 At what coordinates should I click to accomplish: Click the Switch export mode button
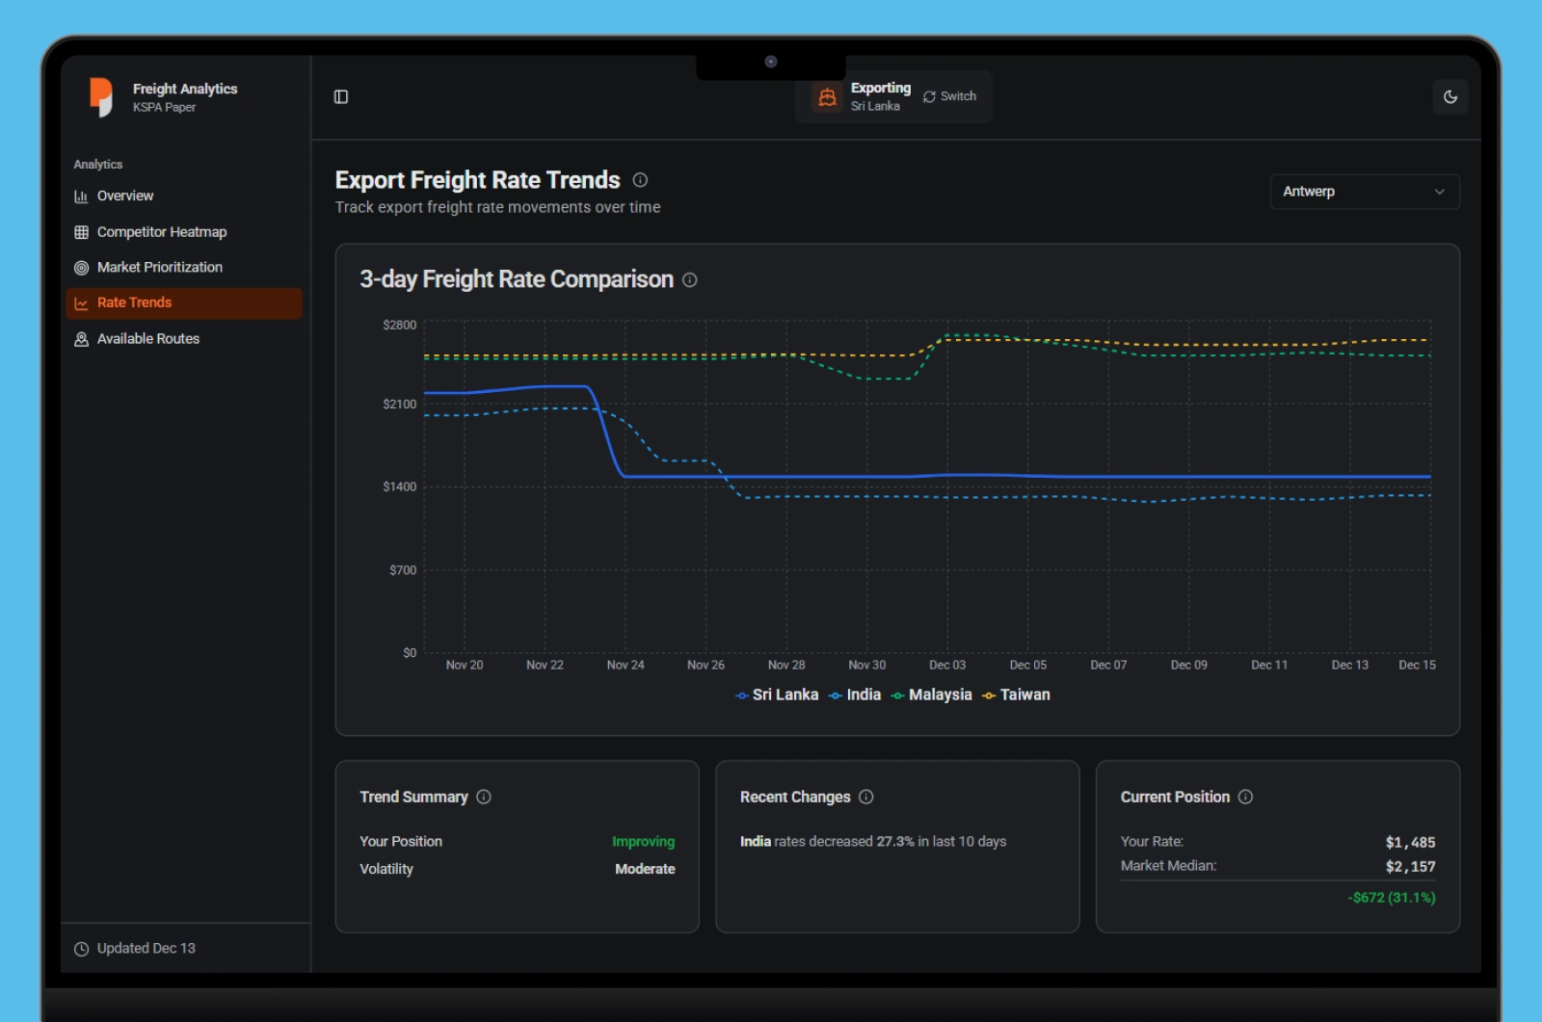[x=949, y=96]
